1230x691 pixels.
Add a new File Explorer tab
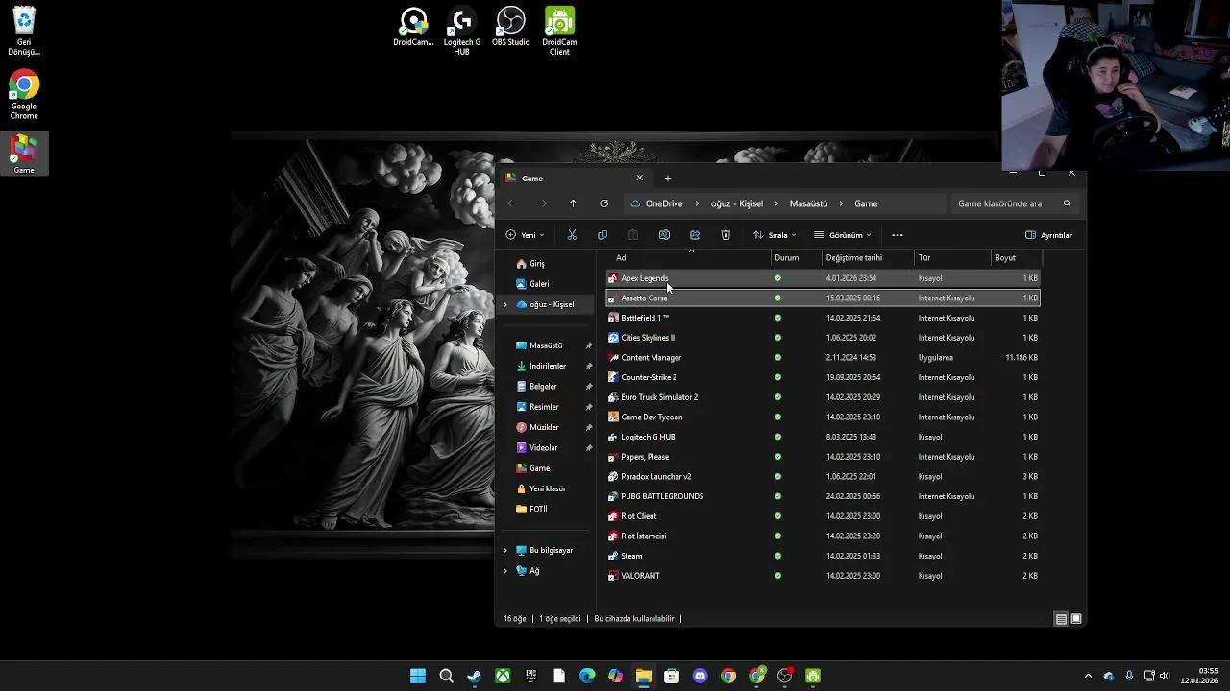[668, 178]
